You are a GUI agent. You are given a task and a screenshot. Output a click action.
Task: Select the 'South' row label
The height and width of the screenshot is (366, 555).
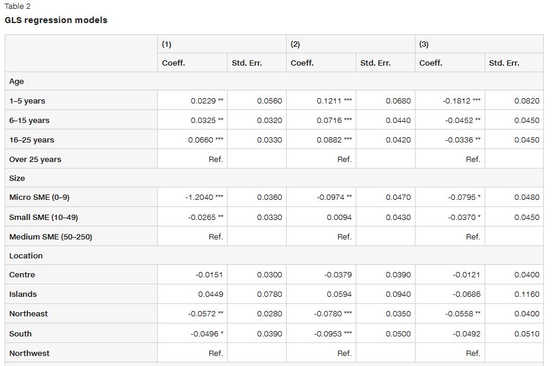tap(20, 334)
